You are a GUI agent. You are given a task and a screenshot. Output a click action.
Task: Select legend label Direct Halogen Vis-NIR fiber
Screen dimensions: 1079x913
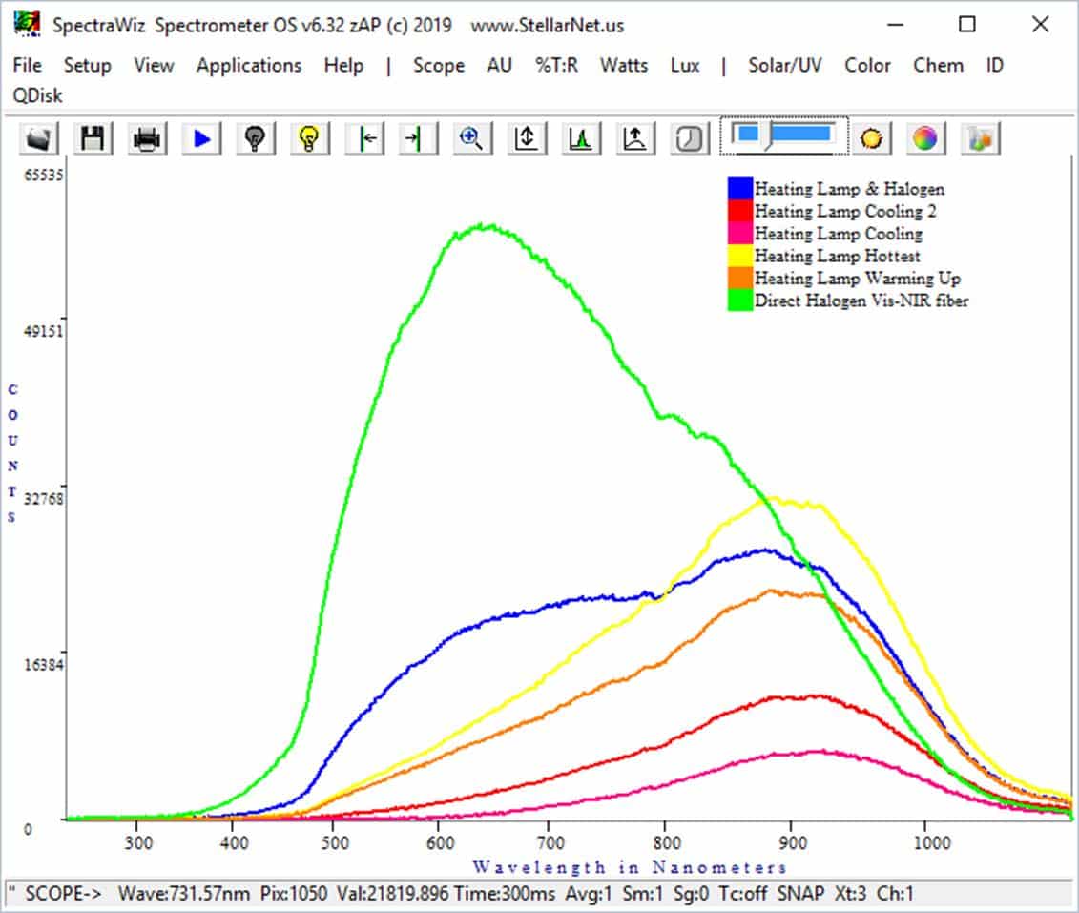[861, 300]
